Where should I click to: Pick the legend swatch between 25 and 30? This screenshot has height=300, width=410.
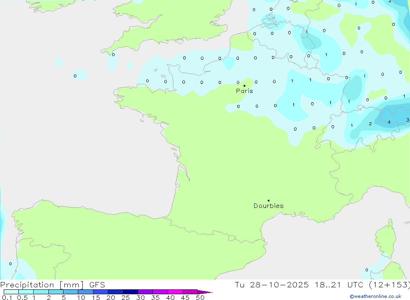[130, 292]
